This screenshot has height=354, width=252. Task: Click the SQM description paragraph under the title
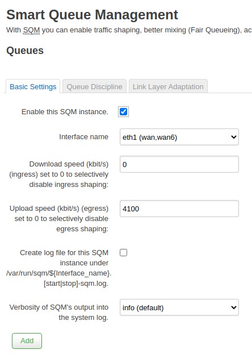point(129,30)
